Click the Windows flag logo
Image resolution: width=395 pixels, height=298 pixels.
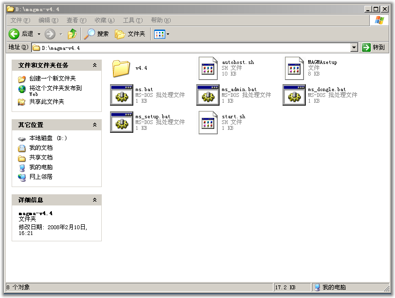(379, 20)
